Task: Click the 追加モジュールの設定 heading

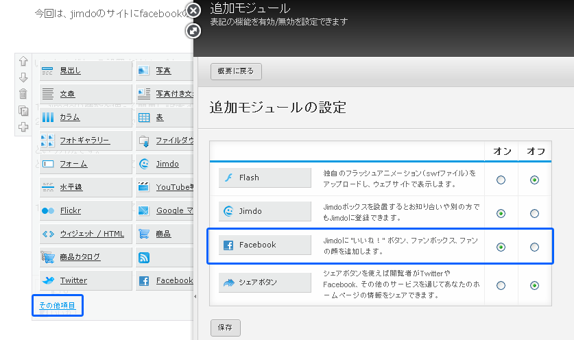Action: (278, 108)
